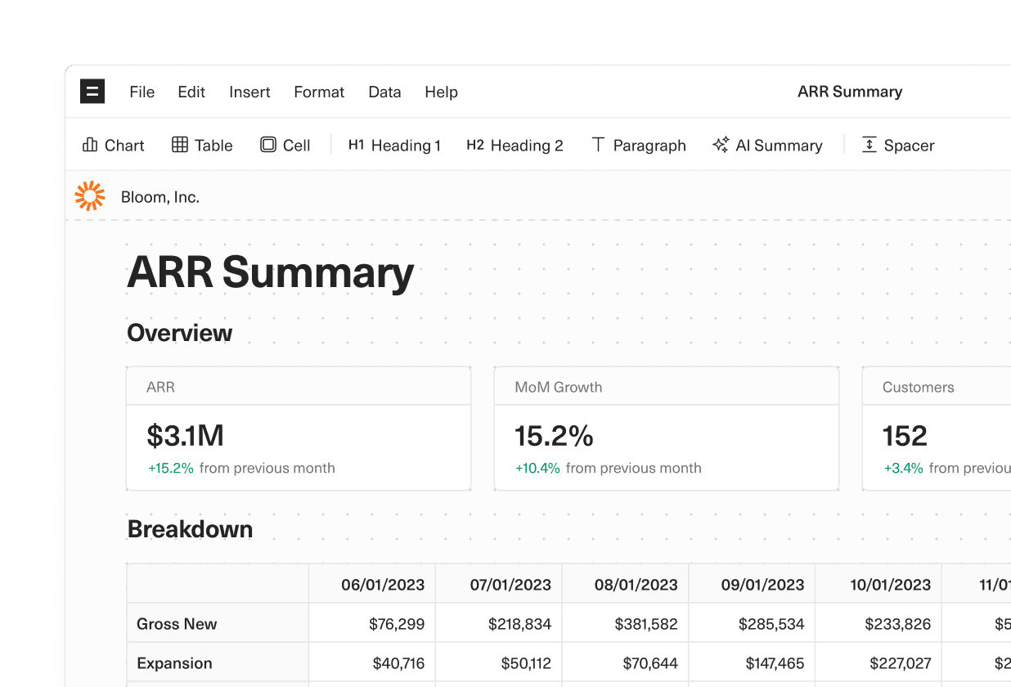Screen dimensions: 1011x687
Task: Click the Bloom, Inc. logo
Action: point(90,195)
